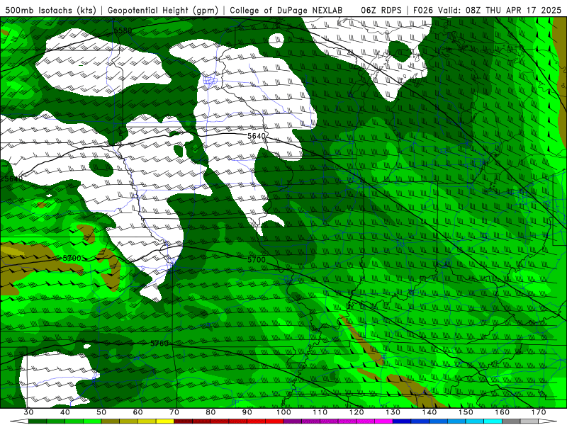This screenshot has height=425, width=567.
Task: Click the 110 value on the color scale
Action: (320, 412)
